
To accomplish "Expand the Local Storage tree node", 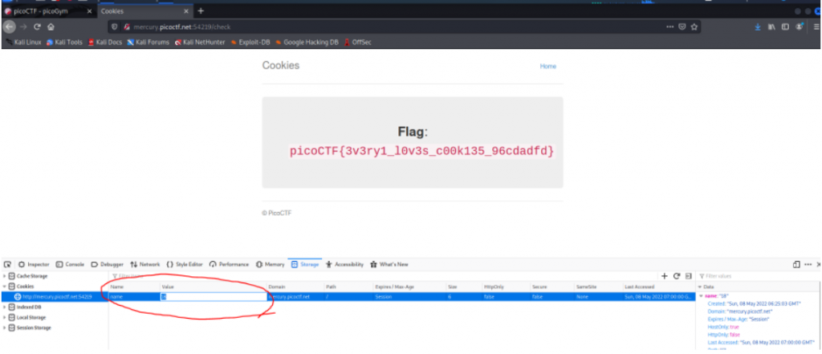I will [5, 317].
